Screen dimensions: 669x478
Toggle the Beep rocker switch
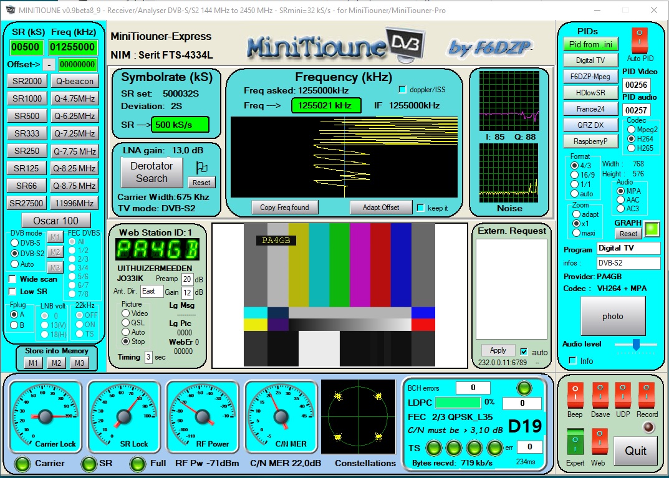click(575, 395)
